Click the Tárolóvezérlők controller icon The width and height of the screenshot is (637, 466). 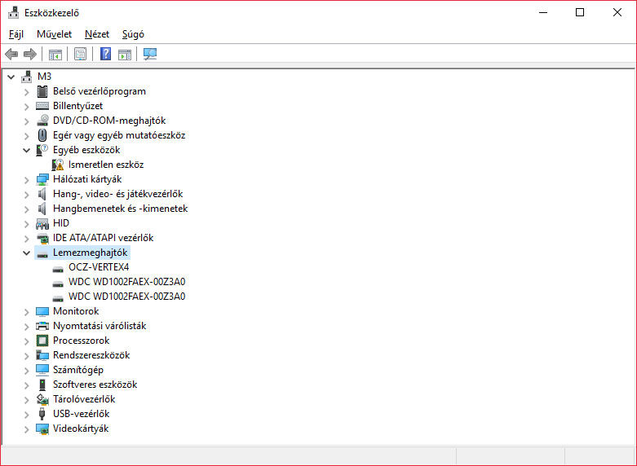click(42, 399)
